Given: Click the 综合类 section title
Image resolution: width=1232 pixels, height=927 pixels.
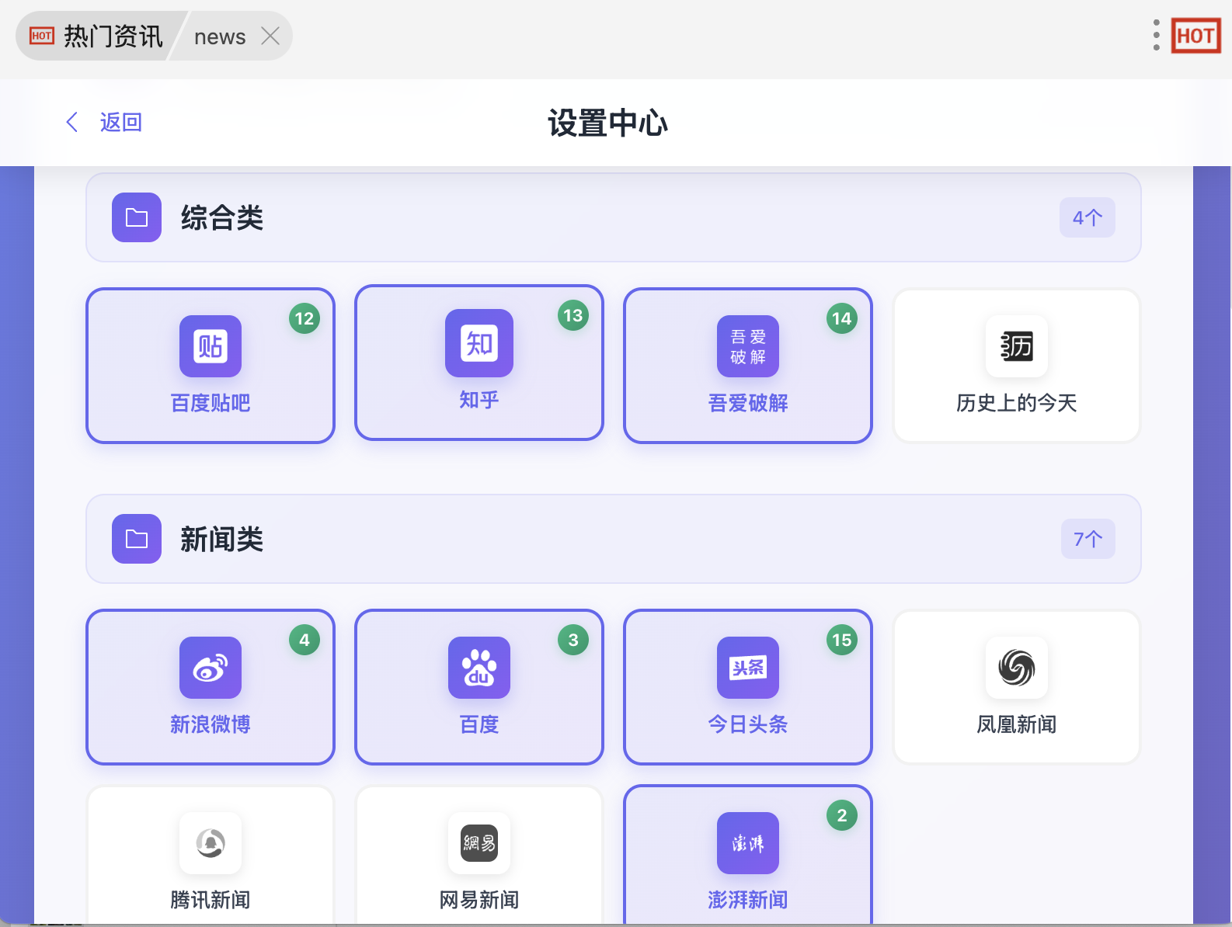Looking at the screenshot, I should click(222, 217).
